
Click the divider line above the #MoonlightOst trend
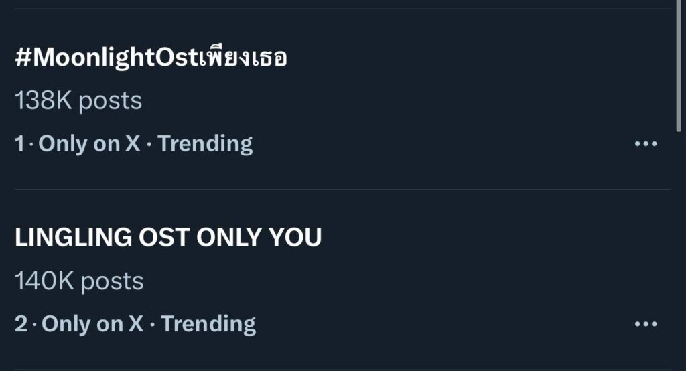point(342,9)
